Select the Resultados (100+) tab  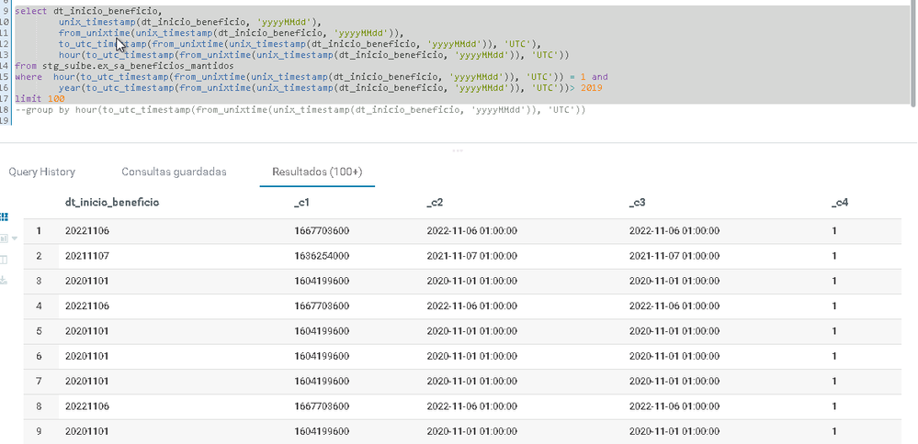point(317,172)
